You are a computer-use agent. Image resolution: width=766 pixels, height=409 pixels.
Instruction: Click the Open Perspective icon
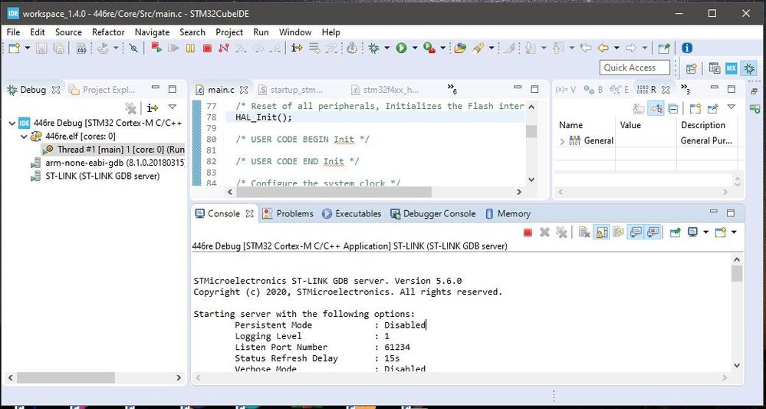[x=692, y=68]
